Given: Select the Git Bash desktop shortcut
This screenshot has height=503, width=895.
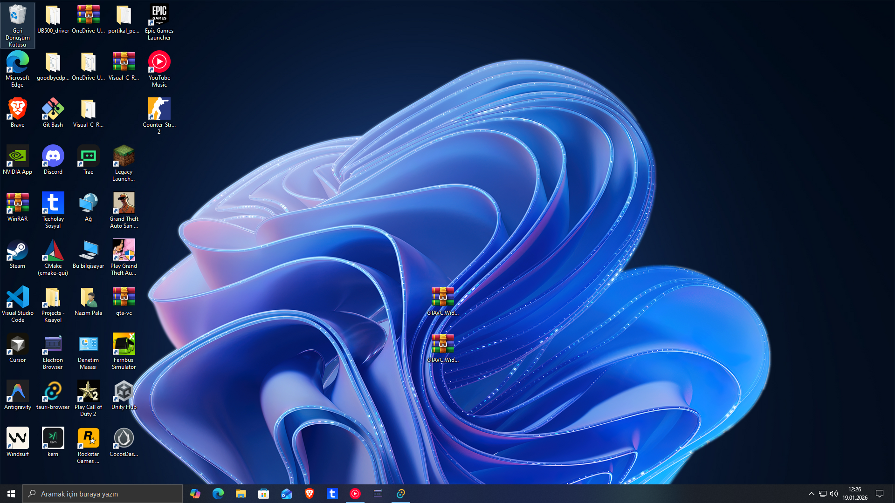Looking at the screenshot, I should (x=53, y=113).
